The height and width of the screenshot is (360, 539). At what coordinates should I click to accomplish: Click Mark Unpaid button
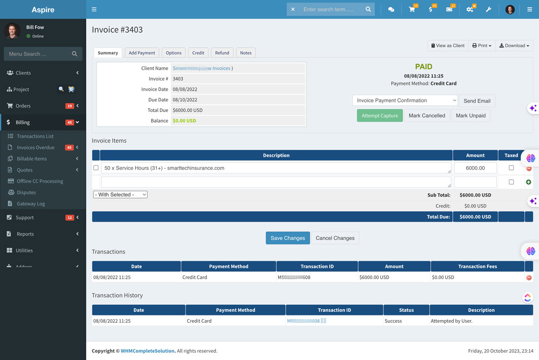pyautogui.click(x=471, y=116)
